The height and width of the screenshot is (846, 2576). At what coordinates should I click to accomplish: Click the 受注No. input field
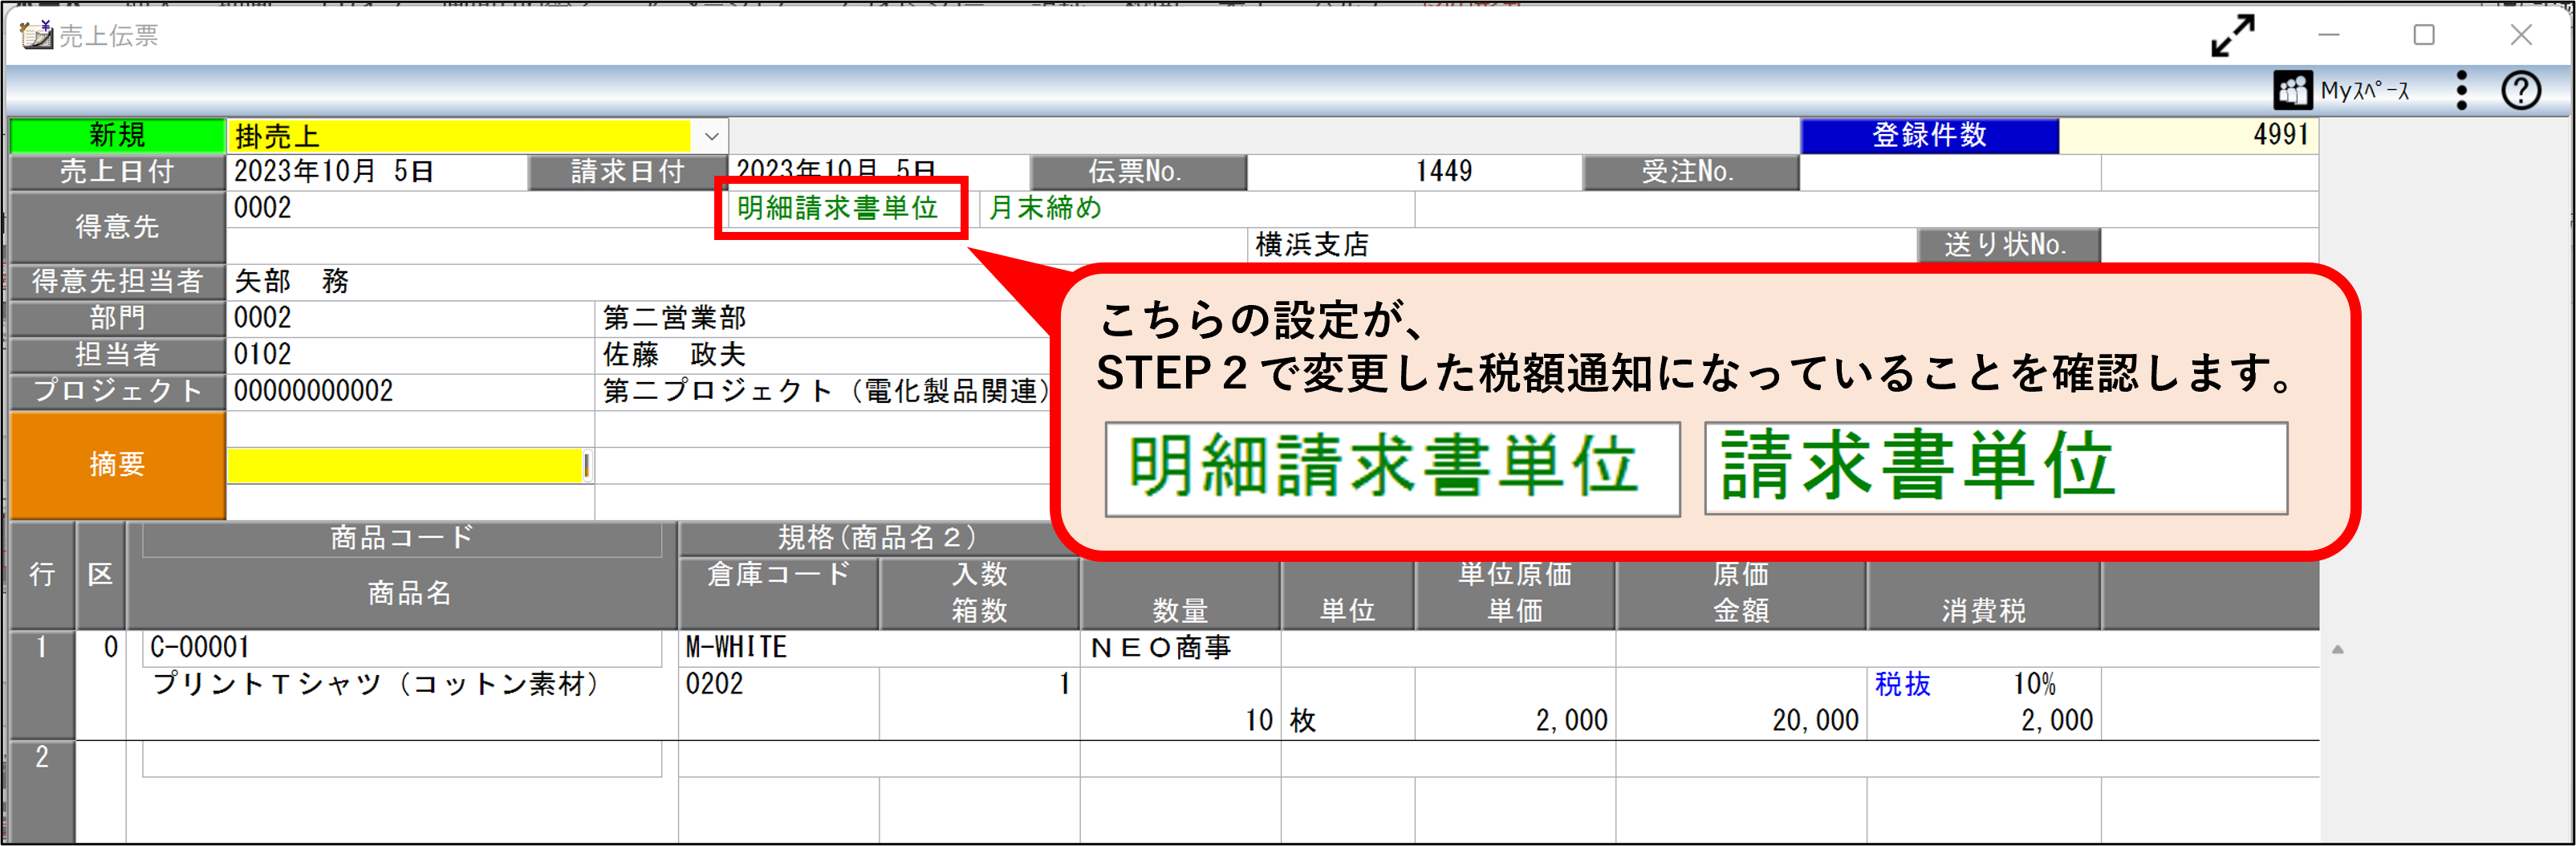(1950, 172)
